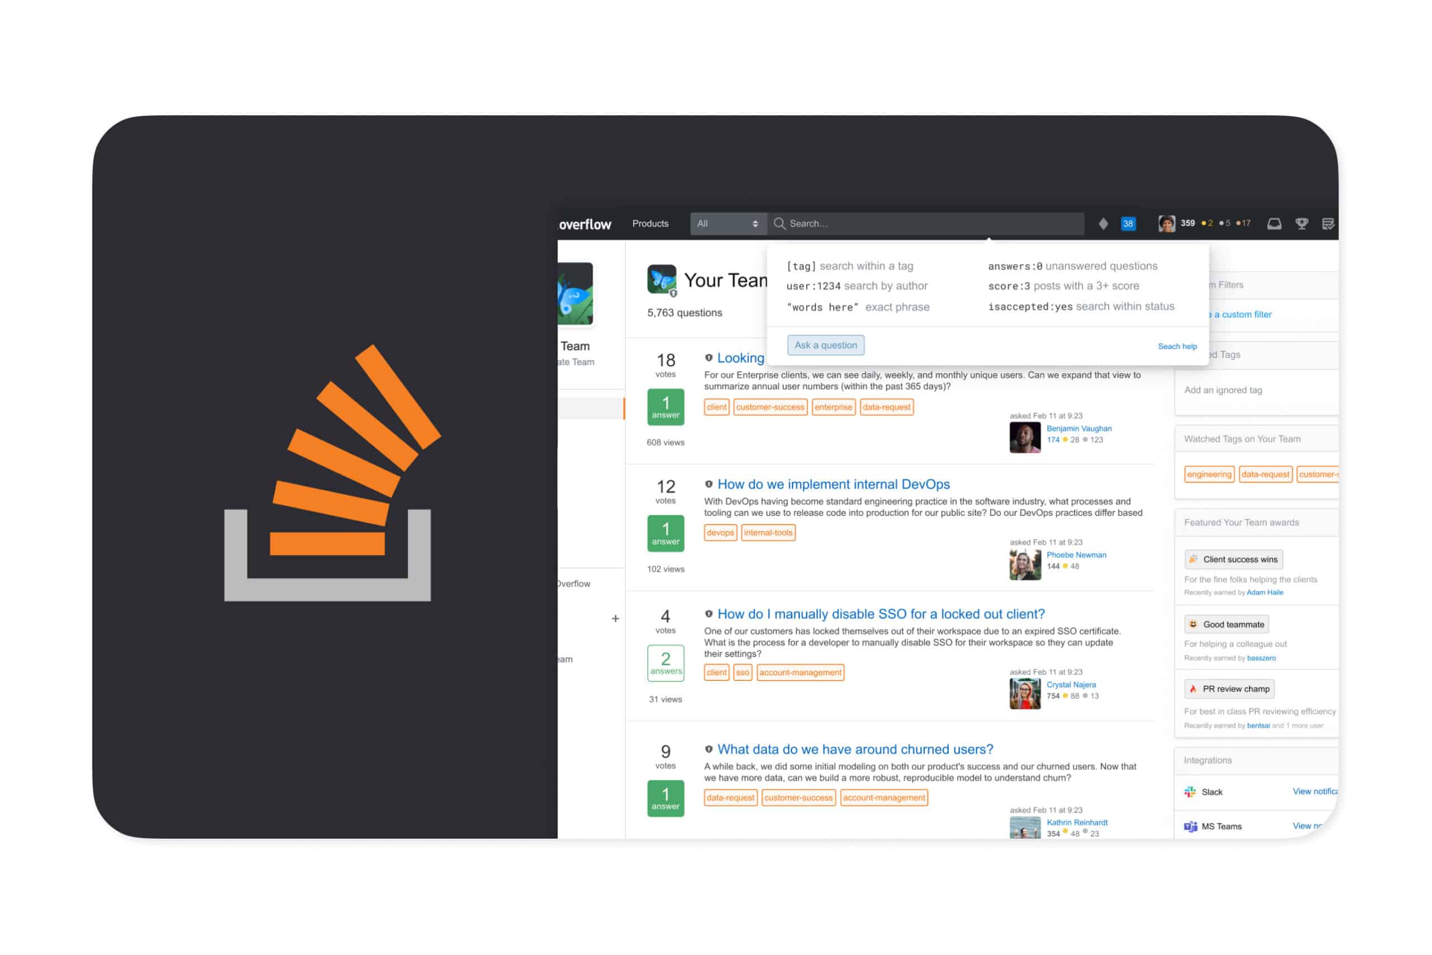The width and height of the screenshot is (1432, 955).
Task: Open Adam Haile's profile link
Action: (x=1265, y=592)
